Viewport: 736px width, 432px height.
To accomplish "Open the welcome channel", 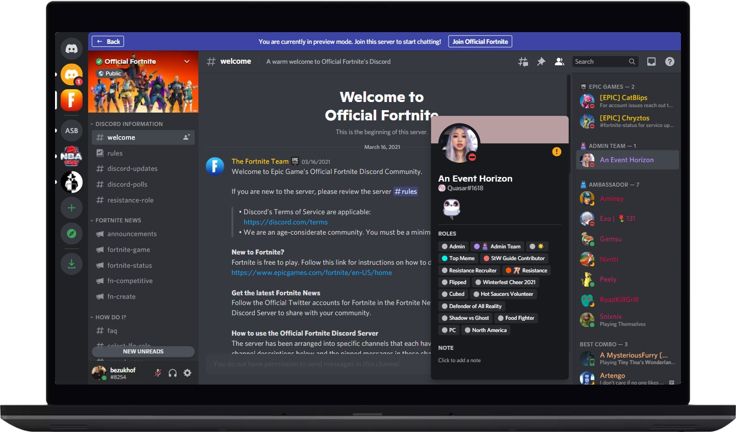I will 143,137.
